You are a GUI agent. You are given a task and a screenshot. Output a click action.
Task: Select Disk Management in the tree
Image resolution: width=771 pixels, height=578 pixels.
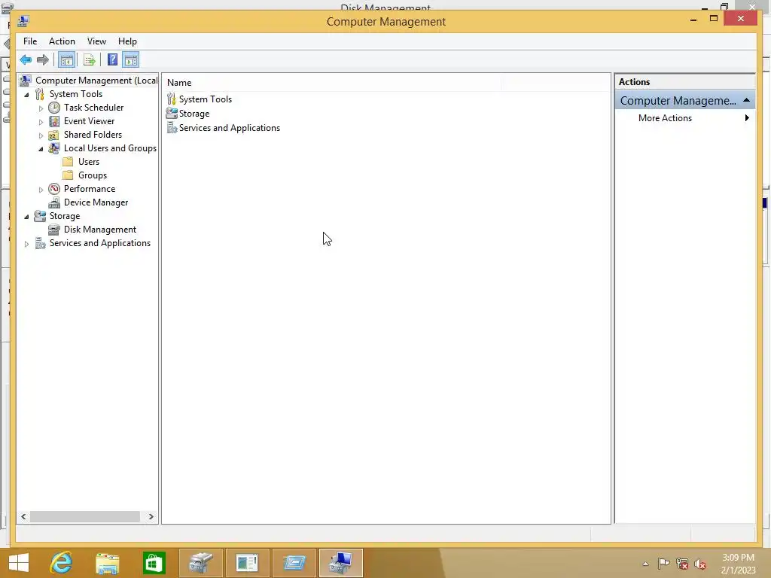[100, 230]
